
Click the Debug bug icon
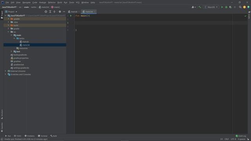coord(226,7)
